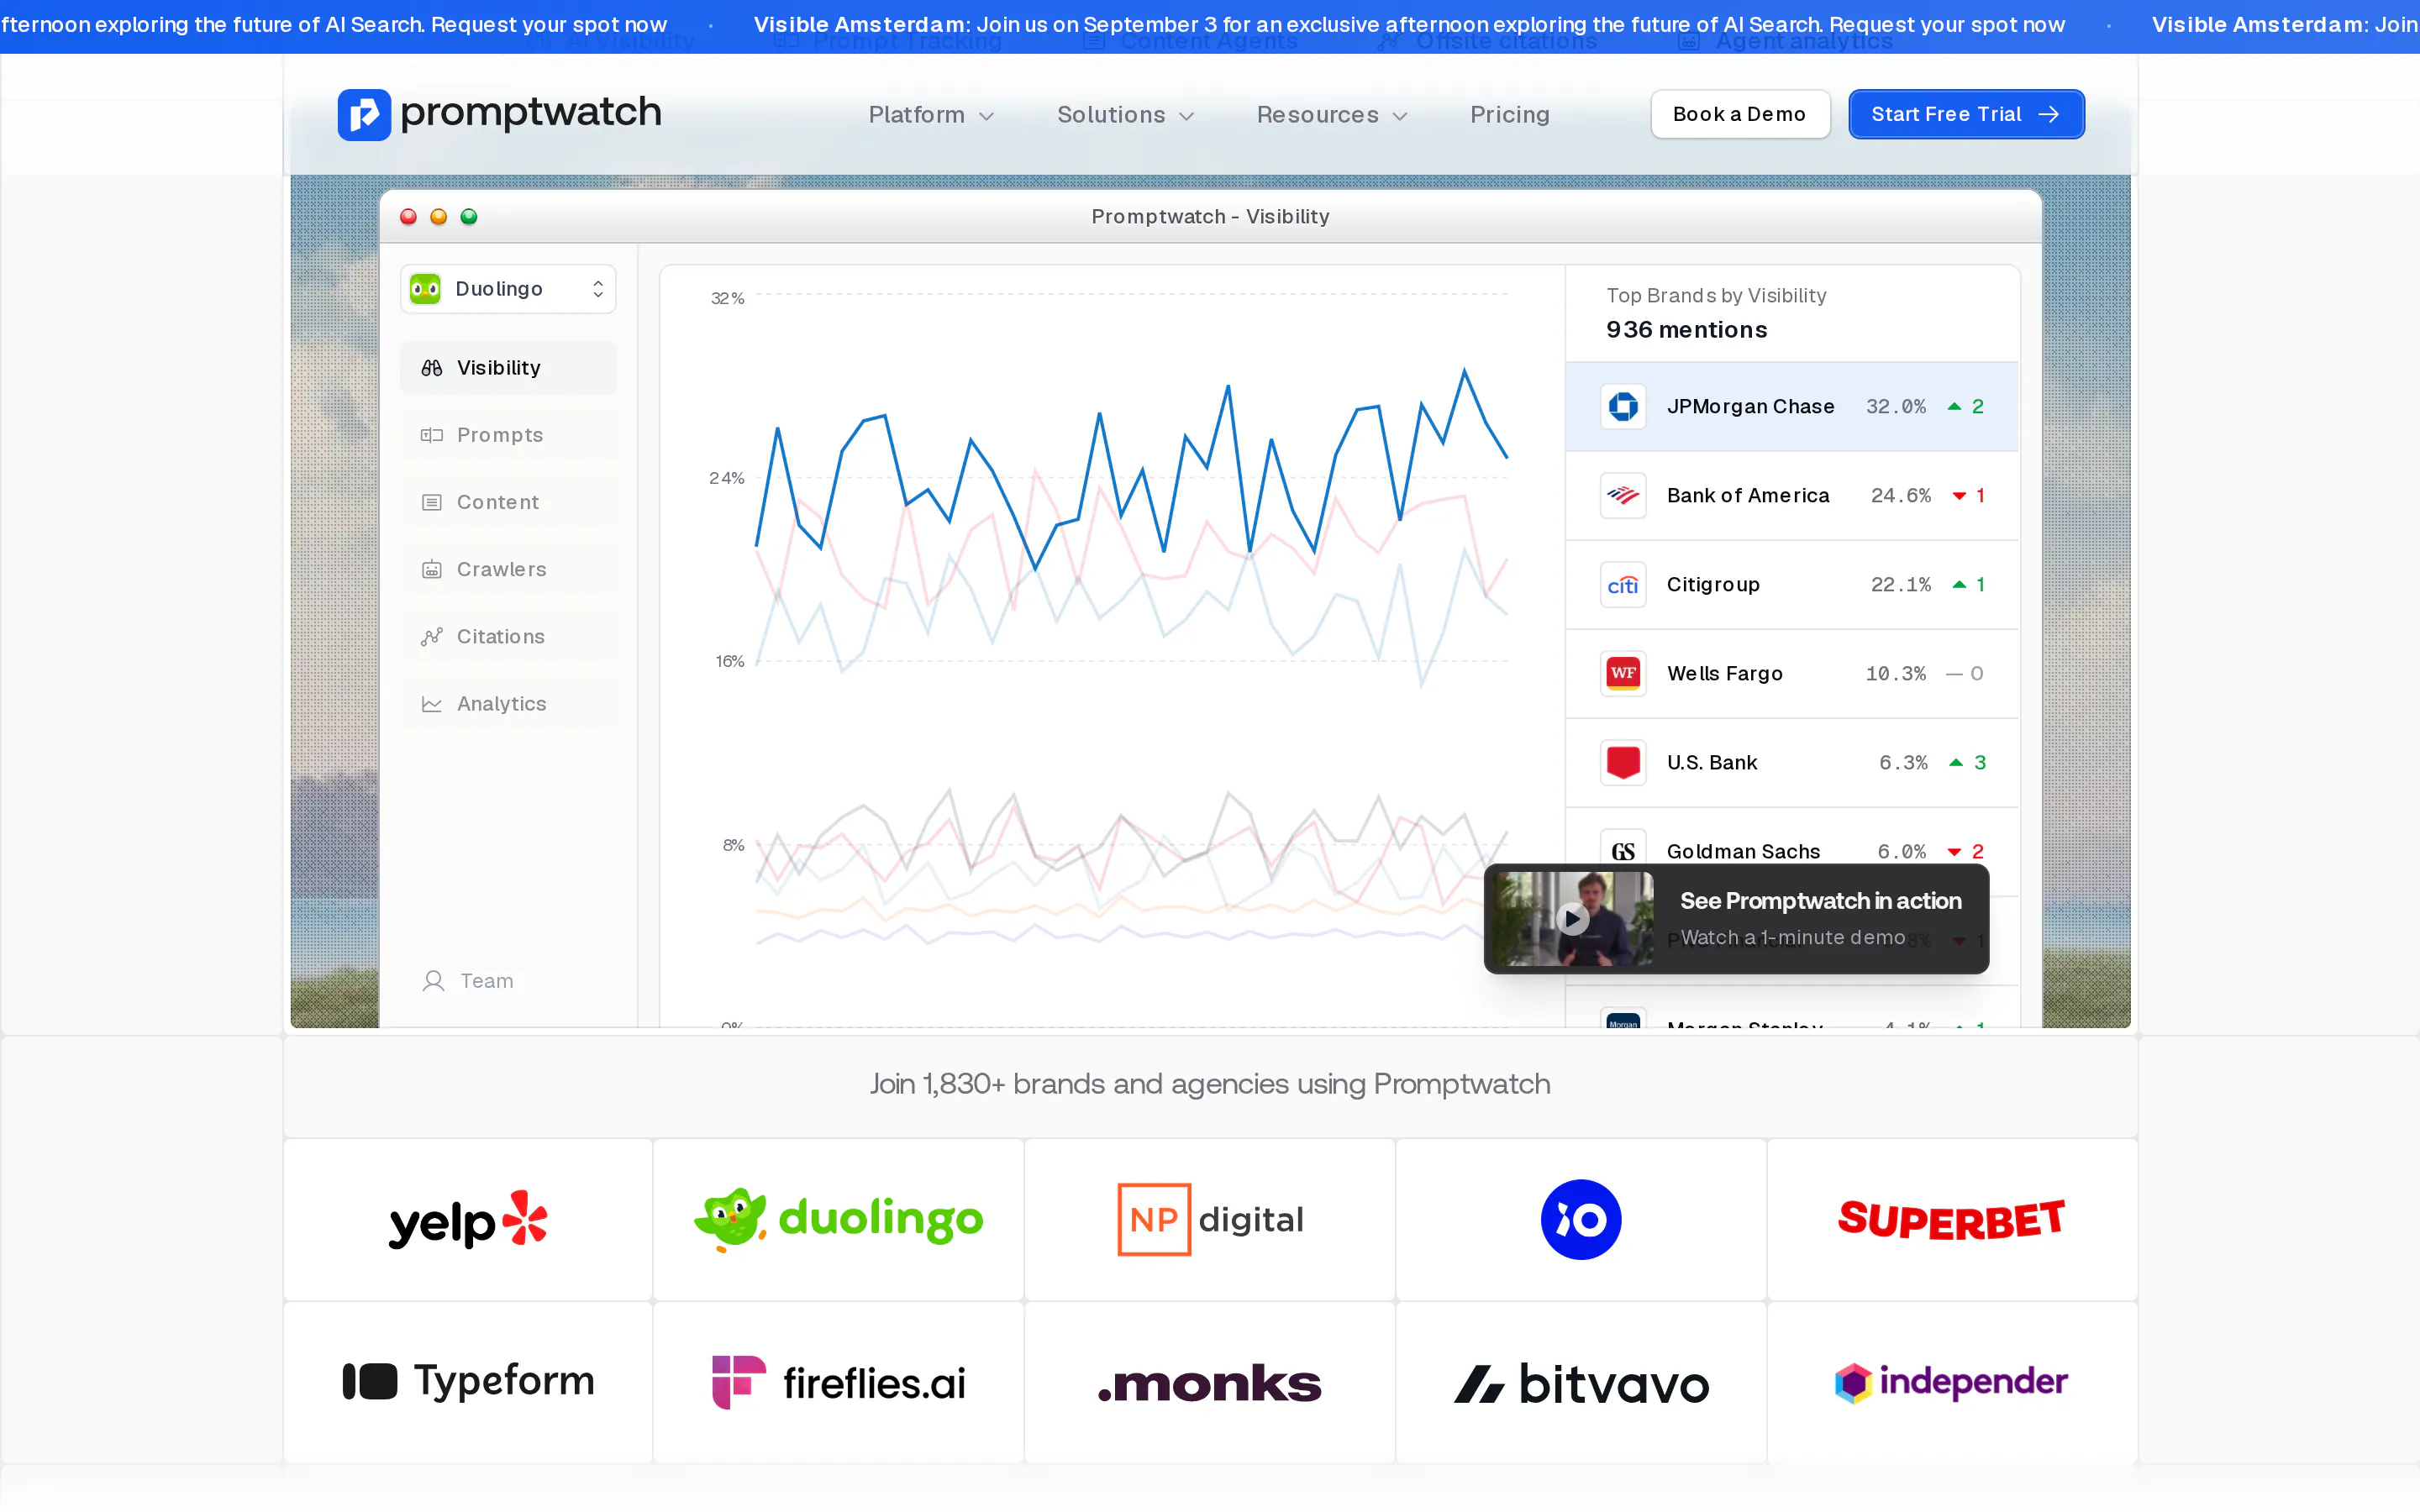The height and width of the screenshot is (1512, 2420).
Task: Click the Analytics sidebar item
Action: point(508,704)
